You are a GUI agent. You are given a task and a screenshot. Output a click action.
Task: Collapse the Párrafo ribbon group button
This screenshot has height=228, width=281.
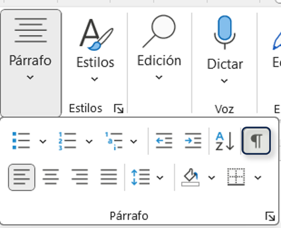pos(31,63)
